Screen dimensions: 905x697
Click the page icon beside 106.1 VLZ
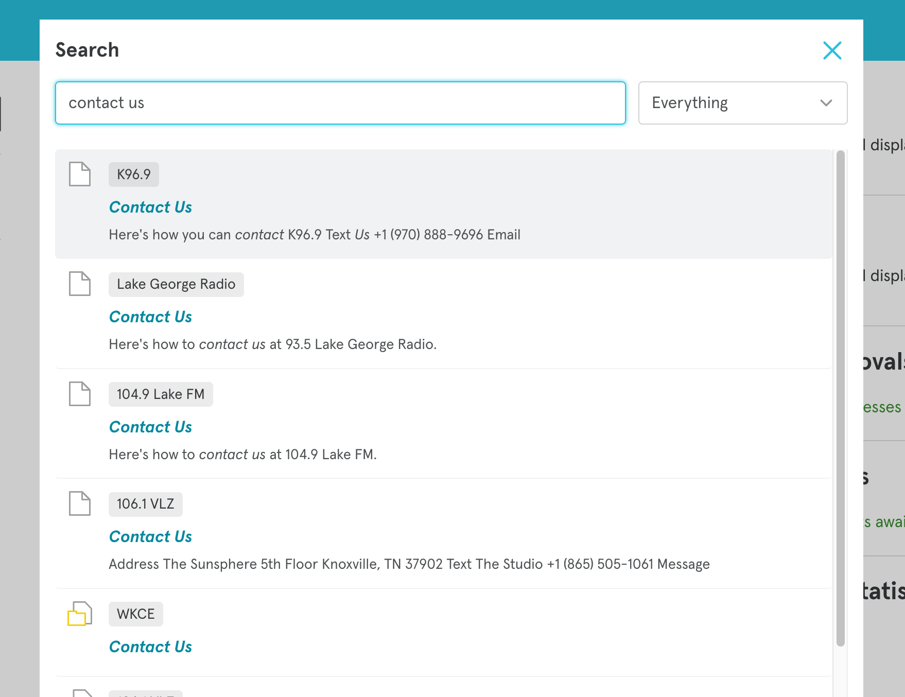(80, 504)
